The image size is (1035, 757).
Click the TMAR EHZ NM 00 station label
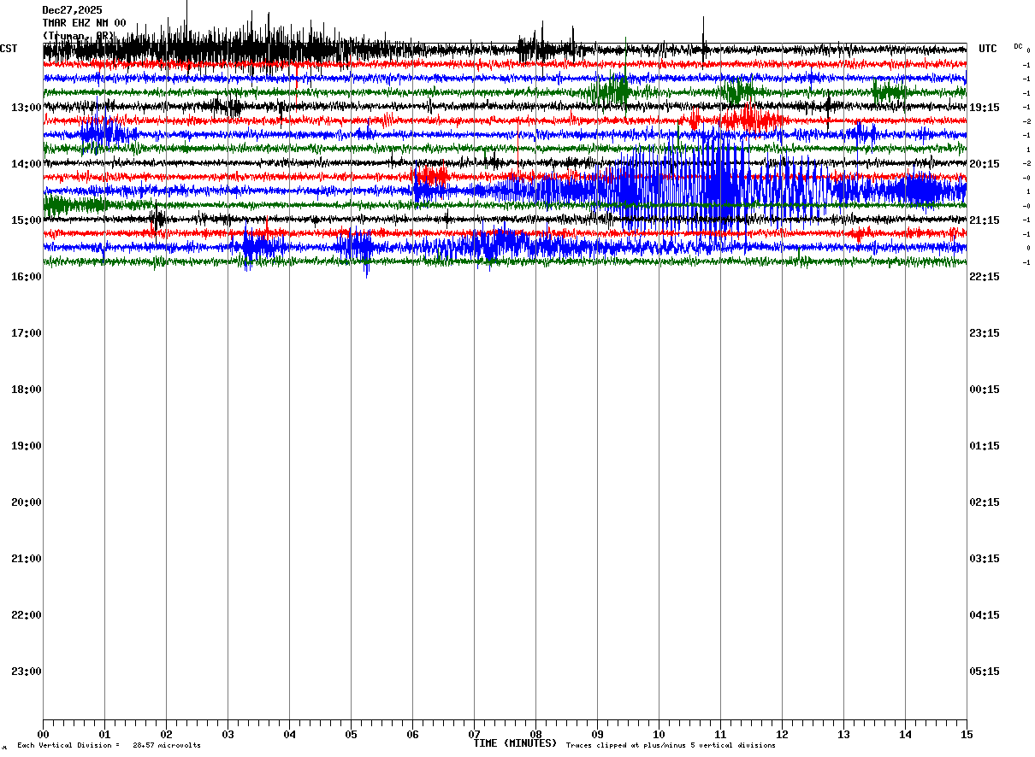(x=84, y=23)
